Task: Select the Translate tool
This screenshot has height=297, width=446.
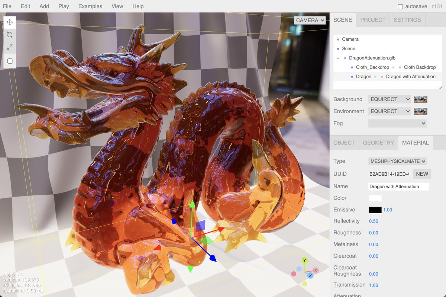Action: (9, 22)
